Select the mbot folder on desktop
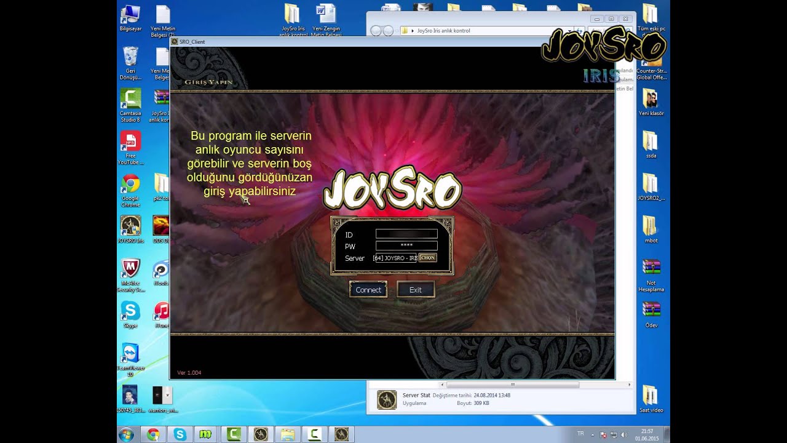787x443 pixels. [651, 229]
